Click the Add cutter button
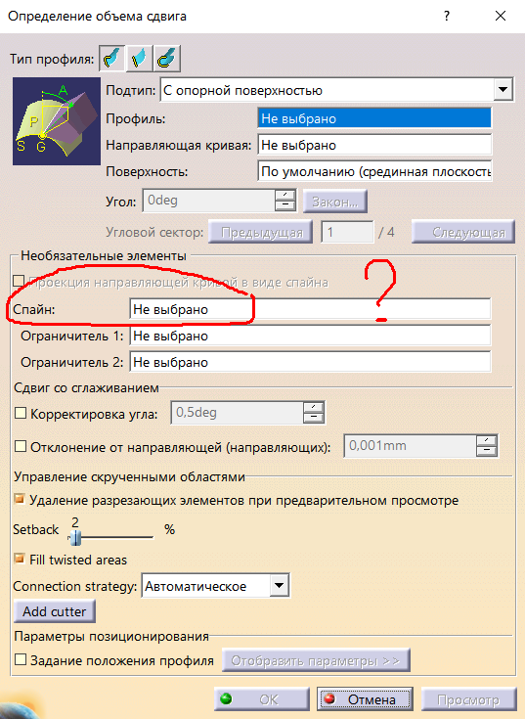The image size is (525, 719). 55,611
